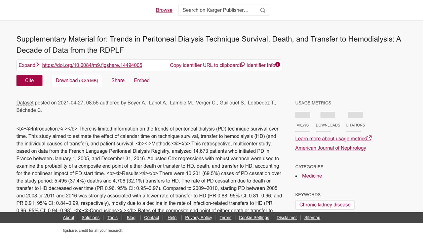
Task: Open American Journal of Nephrology link
Action: (331, 148)
